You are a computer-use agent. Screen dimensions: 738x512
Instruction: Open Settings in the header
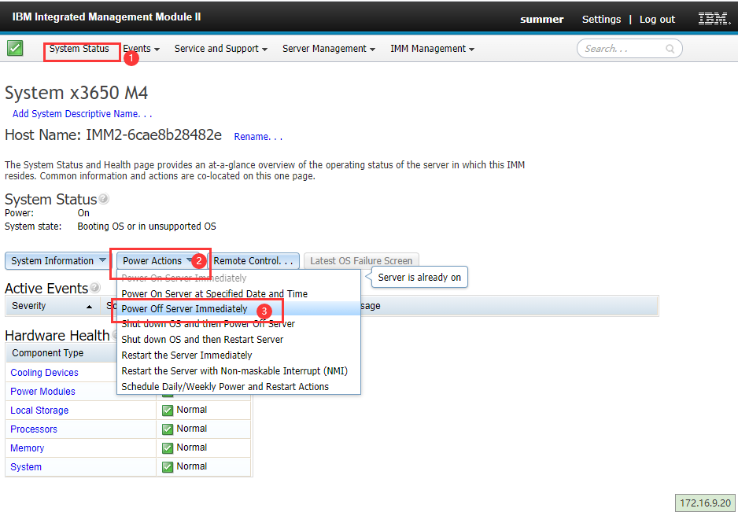click(601, 20)
